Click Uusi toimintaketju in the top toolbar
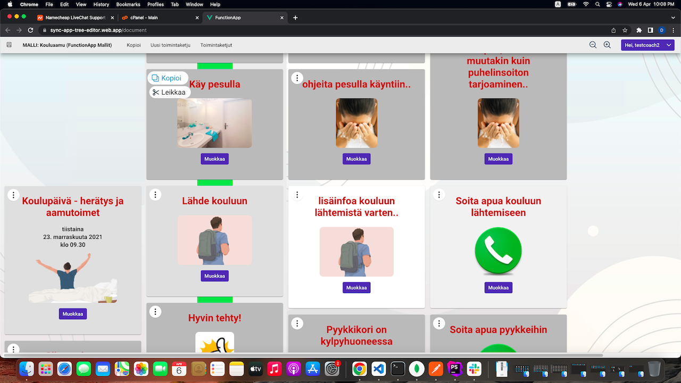 click(170, 45)
